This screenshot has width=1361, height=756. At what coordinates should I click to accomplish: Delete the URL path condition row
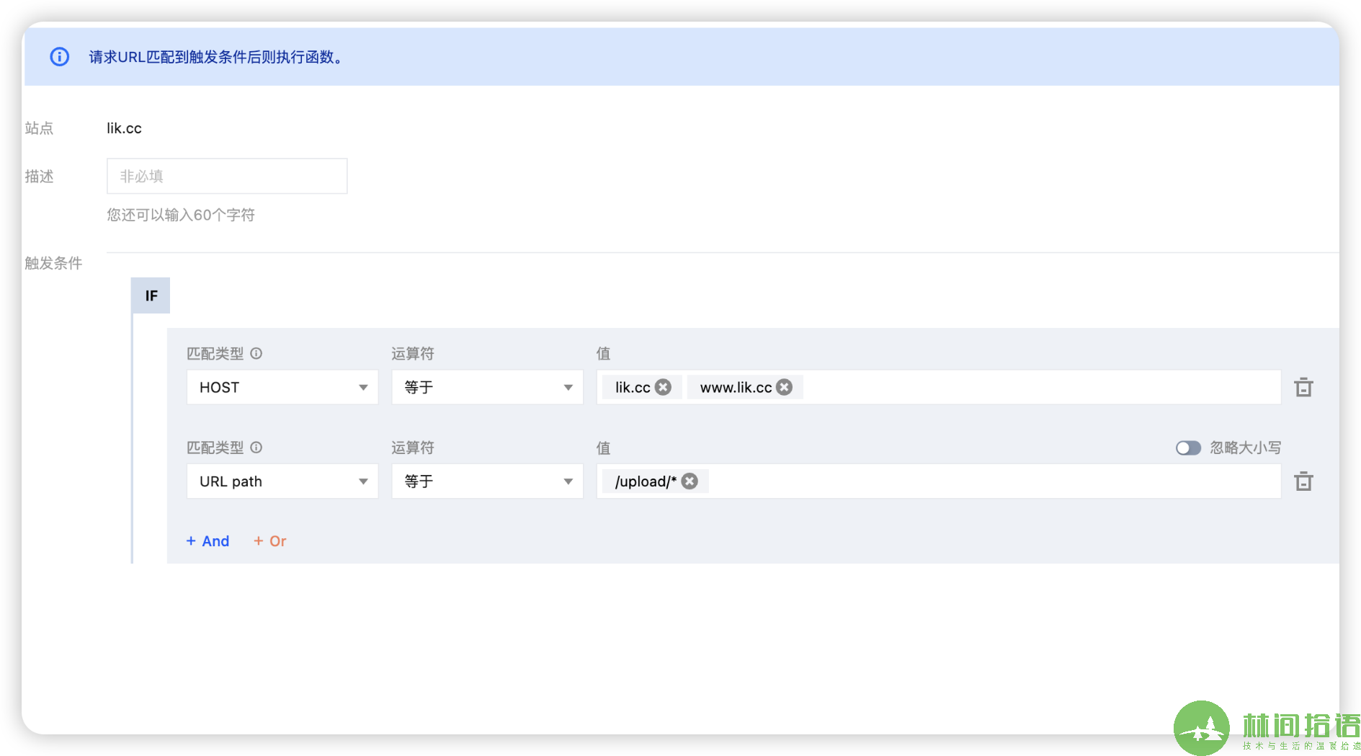tap(1303, 481)
